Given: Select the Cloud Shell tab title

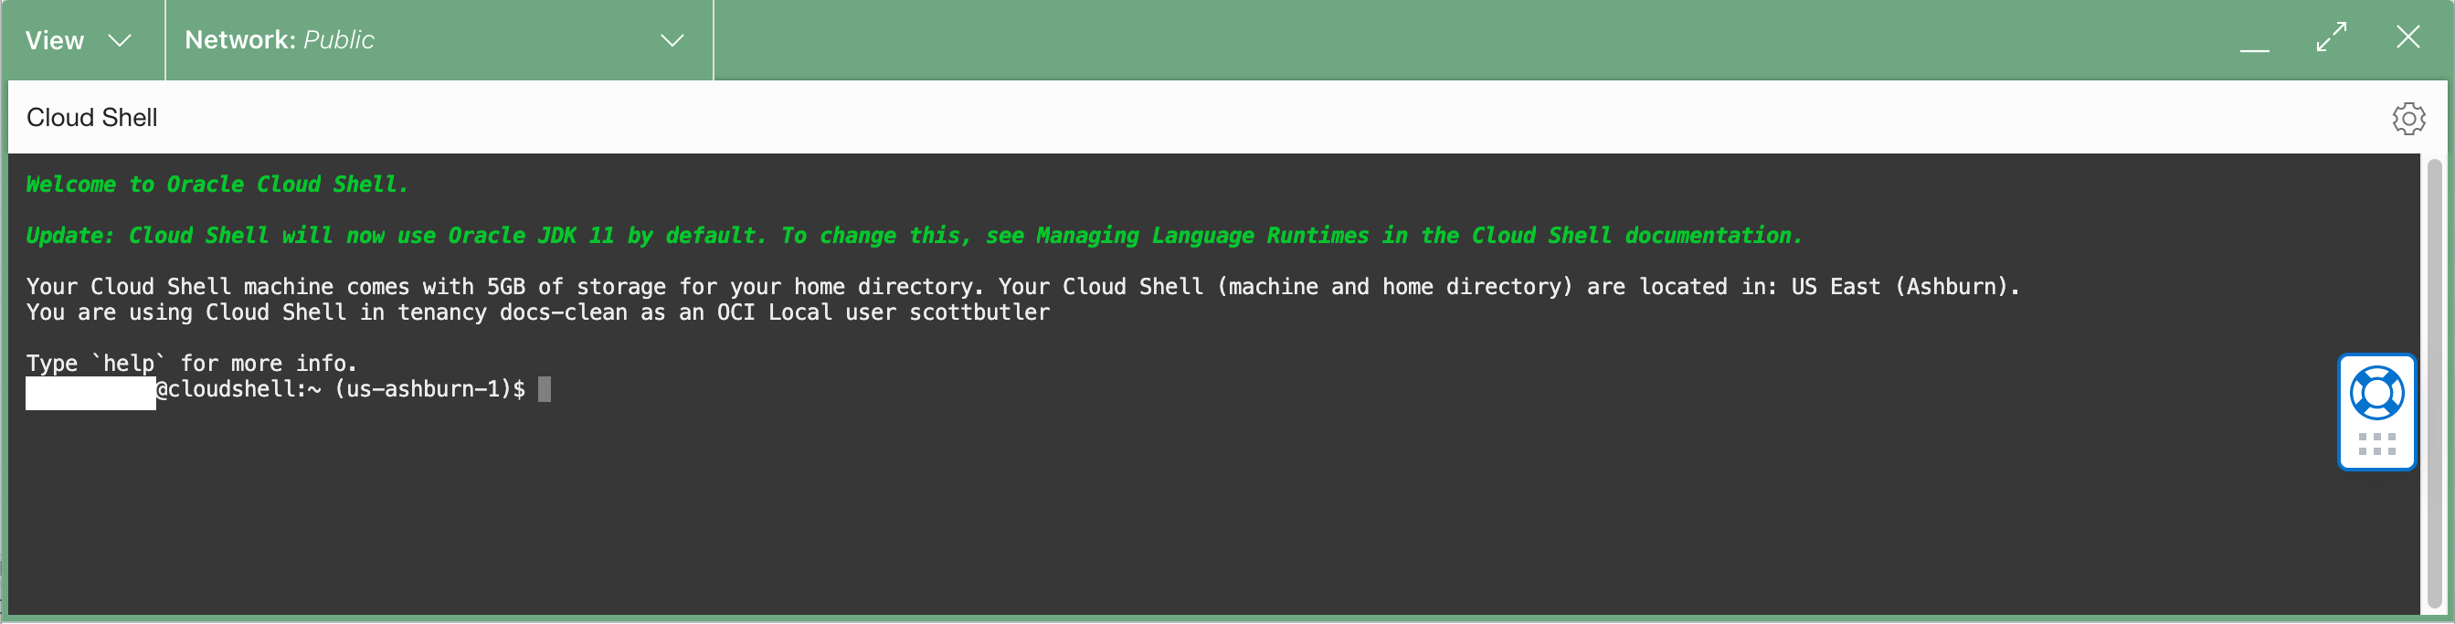Looking at the screenshot, I should (91, 117).
